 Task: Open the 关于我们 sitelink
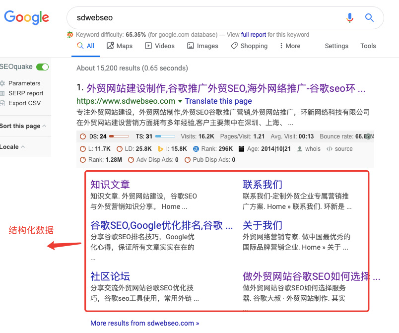click(x=263, y=225)
